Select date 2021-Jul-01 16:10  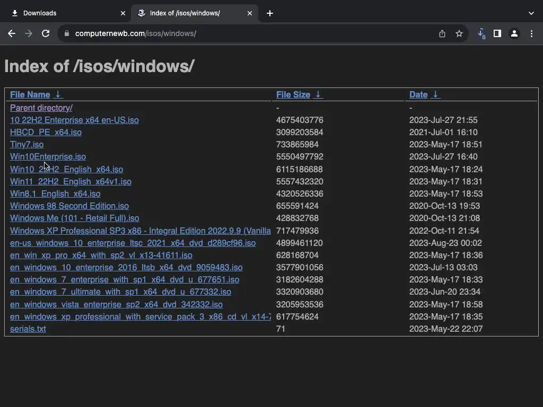pyautogui.click(x=443, y=132)
